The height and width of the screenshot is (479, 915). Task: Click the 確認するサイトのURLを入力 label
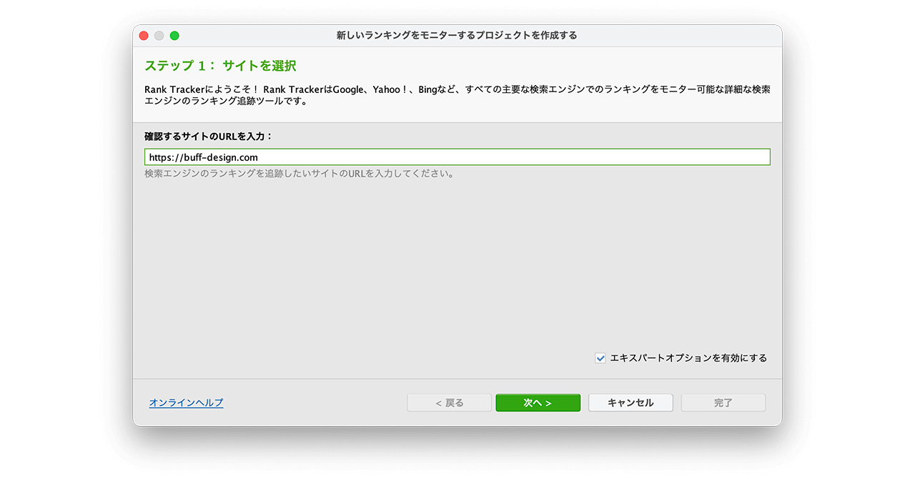tap(208, 136)
